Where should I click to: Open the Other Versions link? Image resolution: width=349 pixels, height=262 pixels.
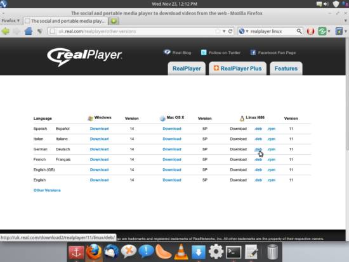(47, 190)
